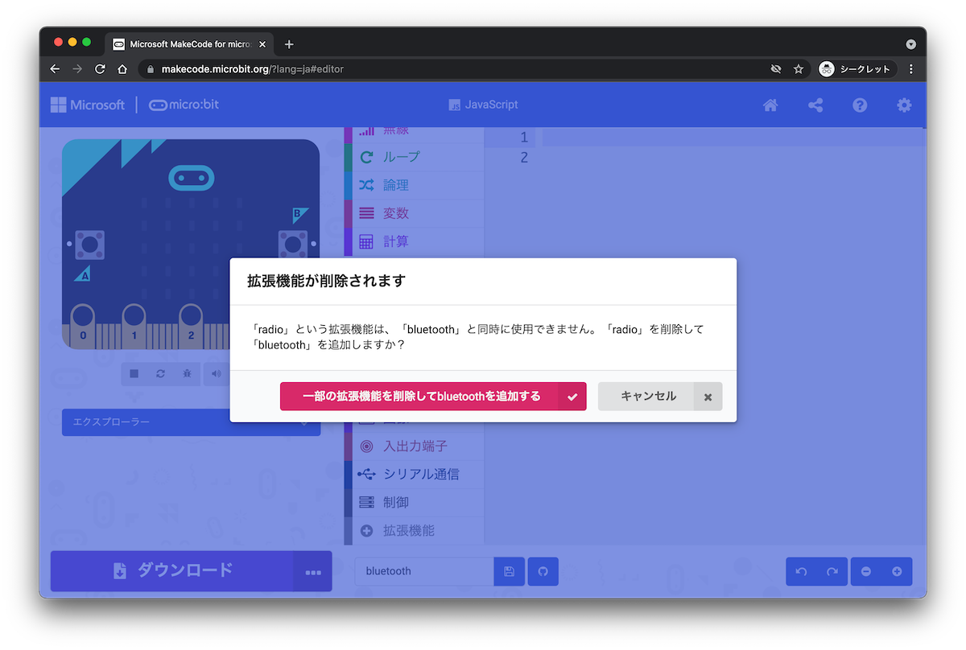Expand the エクスプローラー panel
This screenshot has width=966, height=650.
click(191, 422)
